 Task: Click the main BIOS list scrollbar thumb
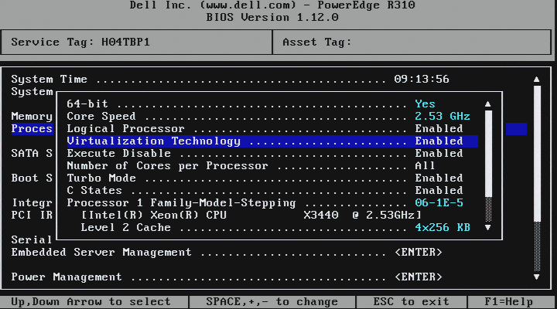pyautogui.click(x=537, y=154)
